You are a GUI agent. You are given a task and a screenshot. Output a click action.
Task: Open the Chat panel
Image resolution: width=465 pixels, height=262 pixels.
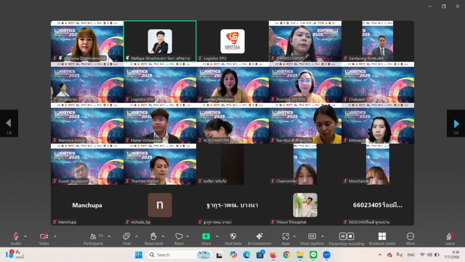tap(127, 238)
